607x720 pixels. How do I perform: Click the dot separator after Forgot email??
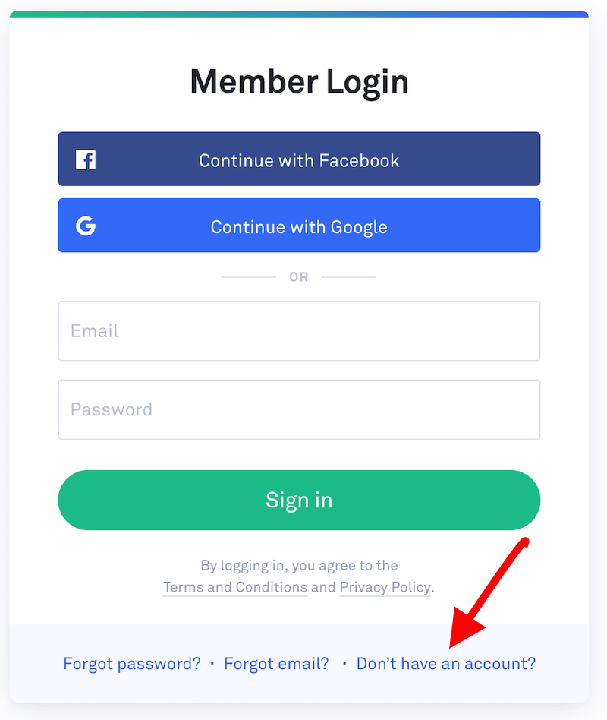tap(344, 663)
